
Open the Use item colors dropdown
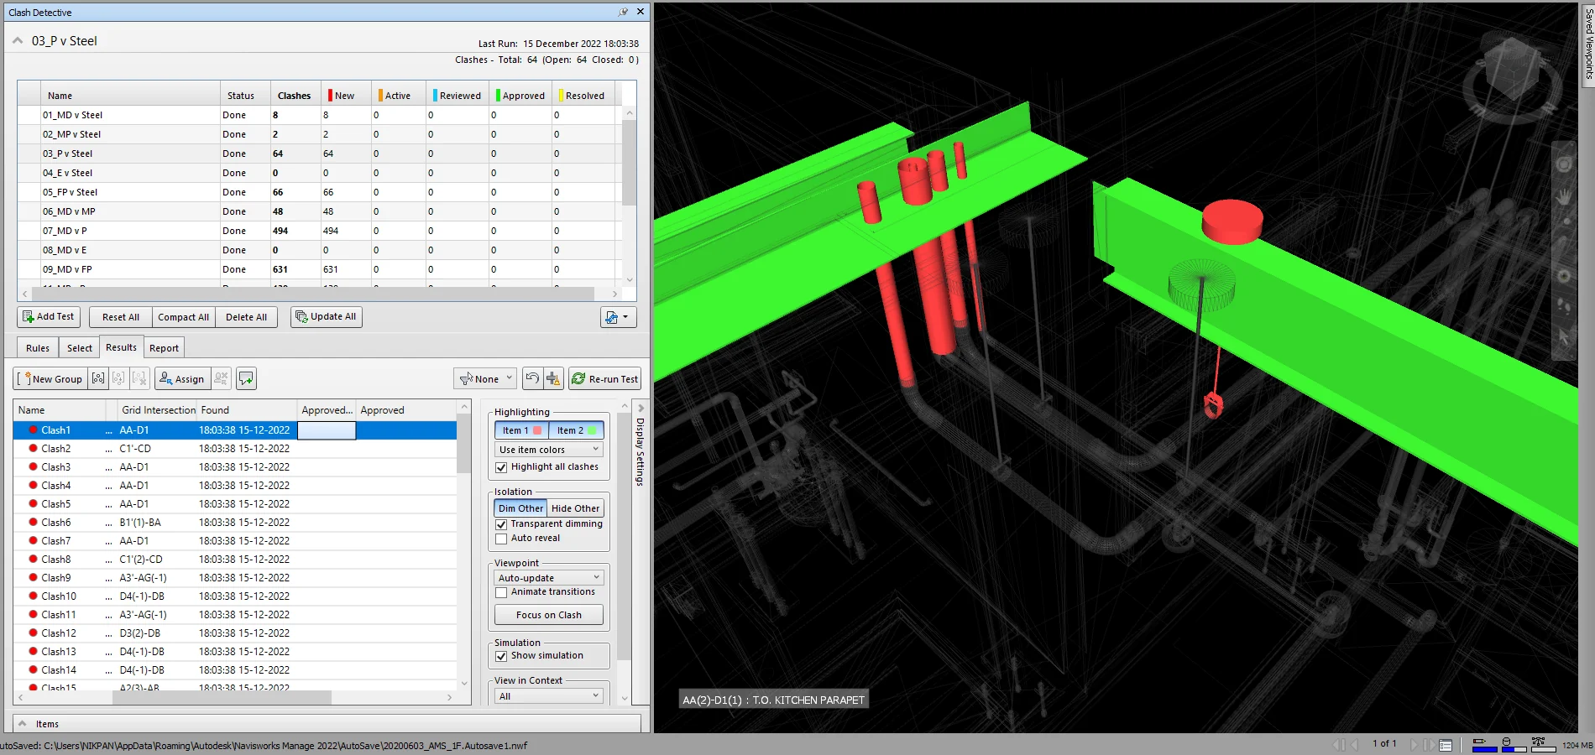tap(549, 450)
